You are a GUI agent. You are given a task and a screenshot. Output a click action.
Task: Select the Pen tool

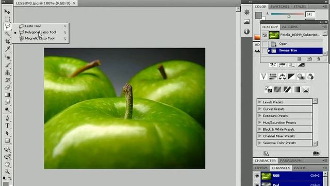coord(7,118)
